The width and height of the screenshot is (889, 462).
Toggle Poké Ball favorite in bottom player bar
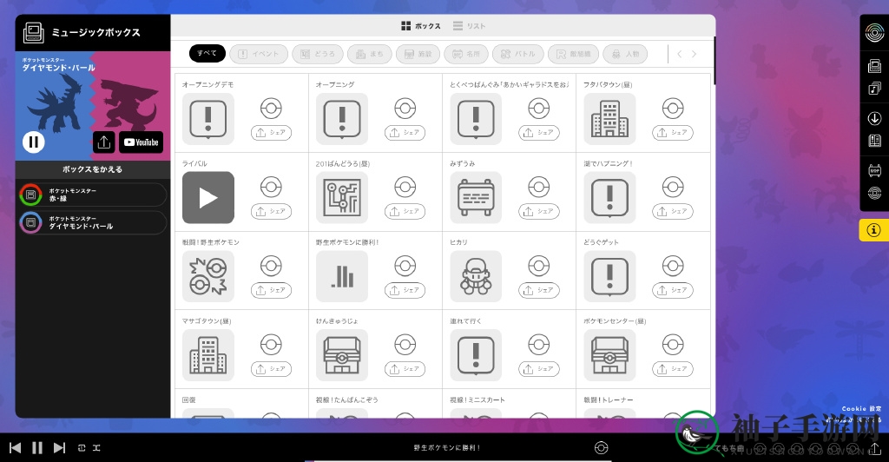coord(601,448)
